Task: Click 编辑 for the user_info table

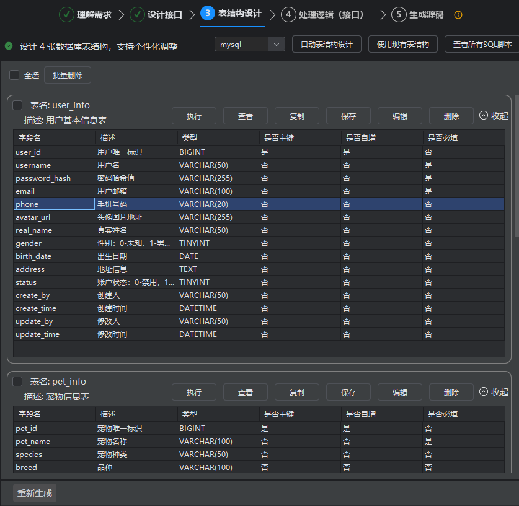Action: pyautogui.click(x=400, y=116)
